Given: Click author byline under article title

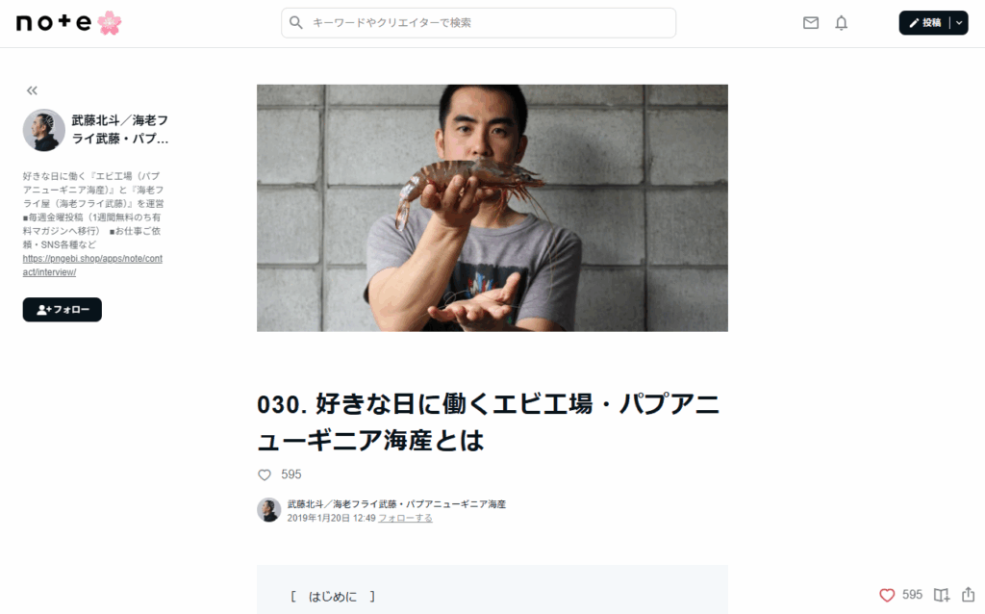Looking at the screenshot, I should pyautogui.click(x=396, y=504).
